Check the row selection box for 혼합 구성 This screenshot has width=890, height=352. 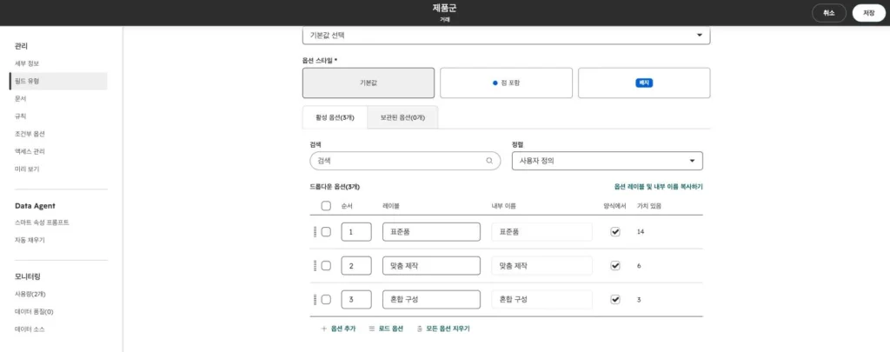pyautogui.click(x=326, y=300)
